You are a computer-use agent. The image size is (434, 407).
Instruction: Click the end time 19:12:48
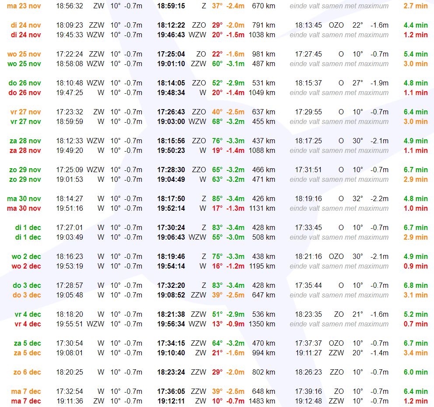click(308, 401)
